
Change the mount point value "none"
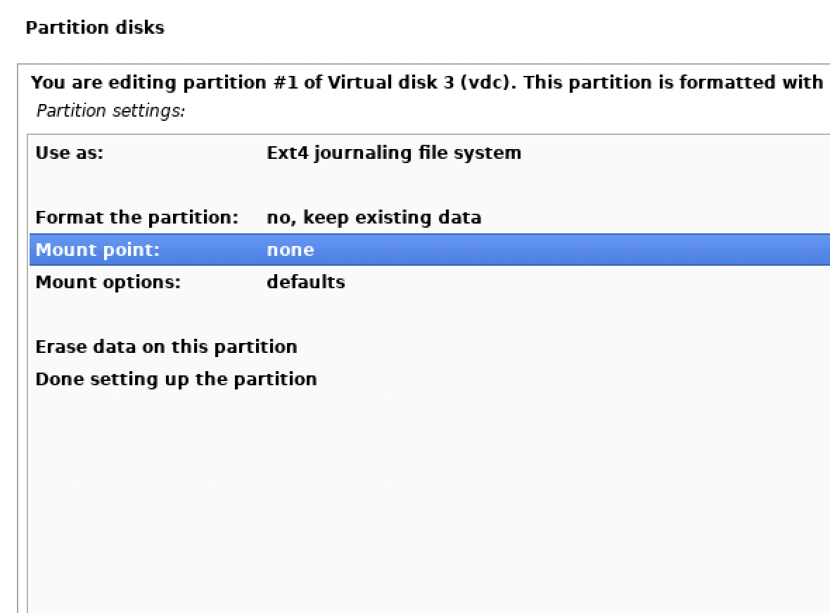290,250
